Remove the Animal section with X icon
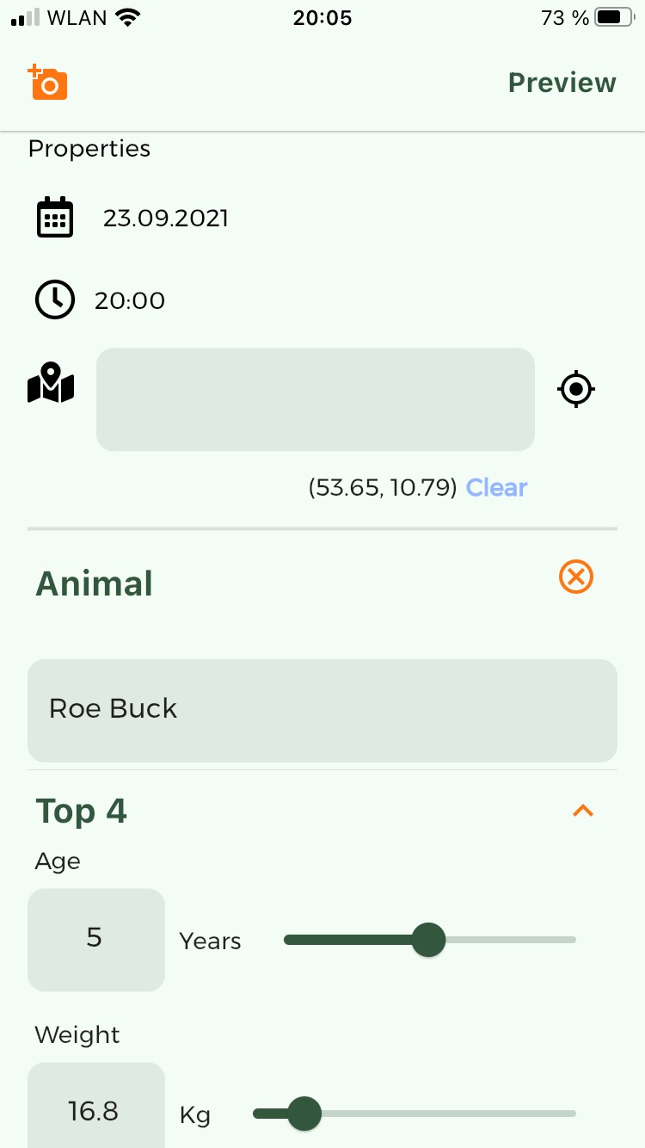This screenshot has height=1148, width=645. point(576,577)
